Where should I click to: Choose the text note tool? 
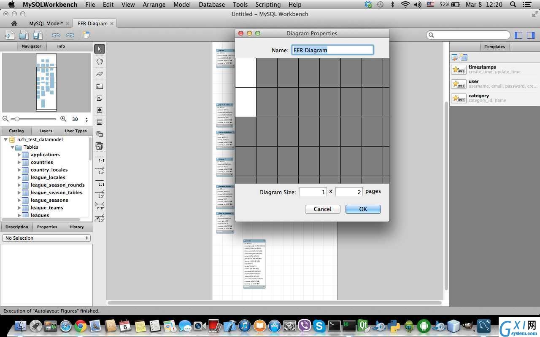pos(100,98)
